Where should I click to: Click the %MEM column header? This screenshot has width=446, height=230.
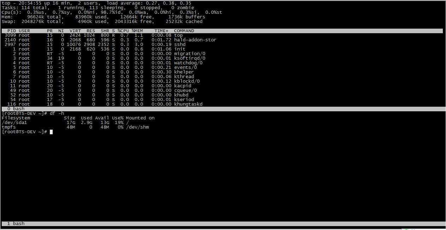137,31
